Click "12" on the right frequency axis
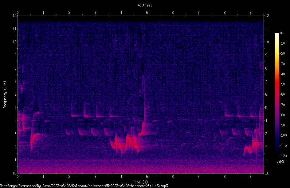This screenshot has width=290, height=188. [x=267, y=16]
